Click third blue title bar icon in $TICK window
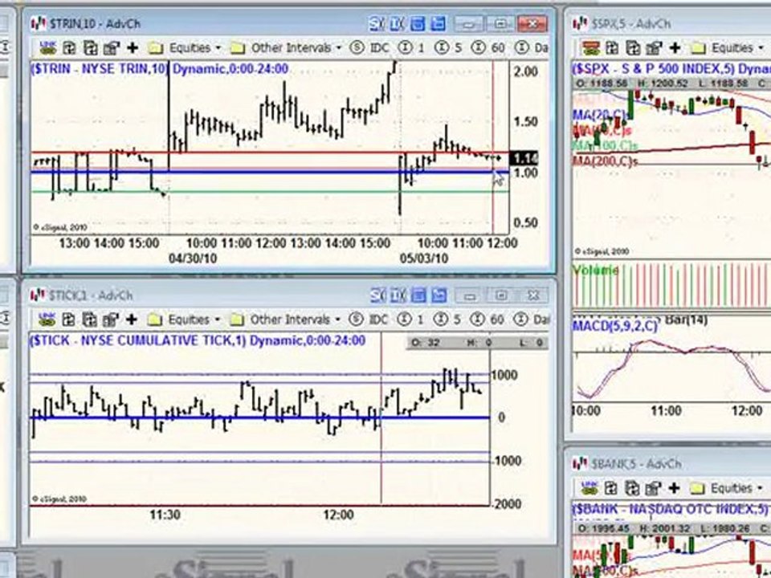Image resolution: width=771 pixels, height=578 pixels. [x=418, y=295]
